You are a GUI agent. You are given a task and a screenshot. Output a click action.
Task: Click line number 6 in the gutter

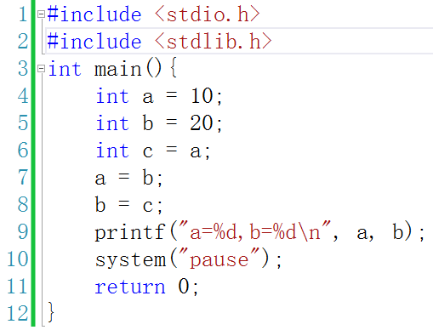[x=23, y=151]
